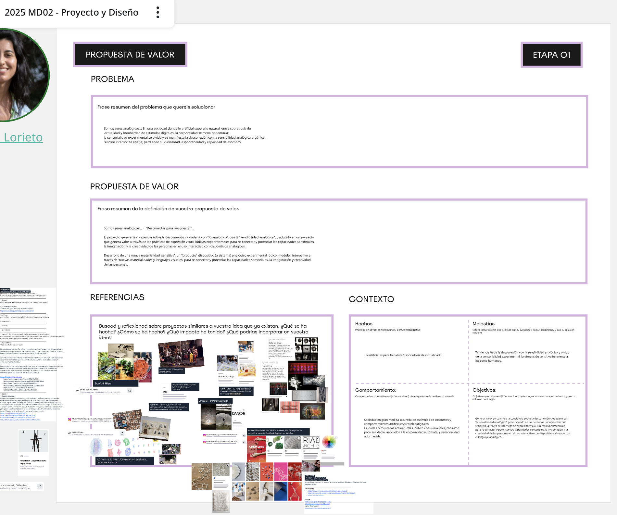This screenshot has width=617, height=515.
Task: Play the video thumbnail with red curtains
Action: (x=278, y=389)
